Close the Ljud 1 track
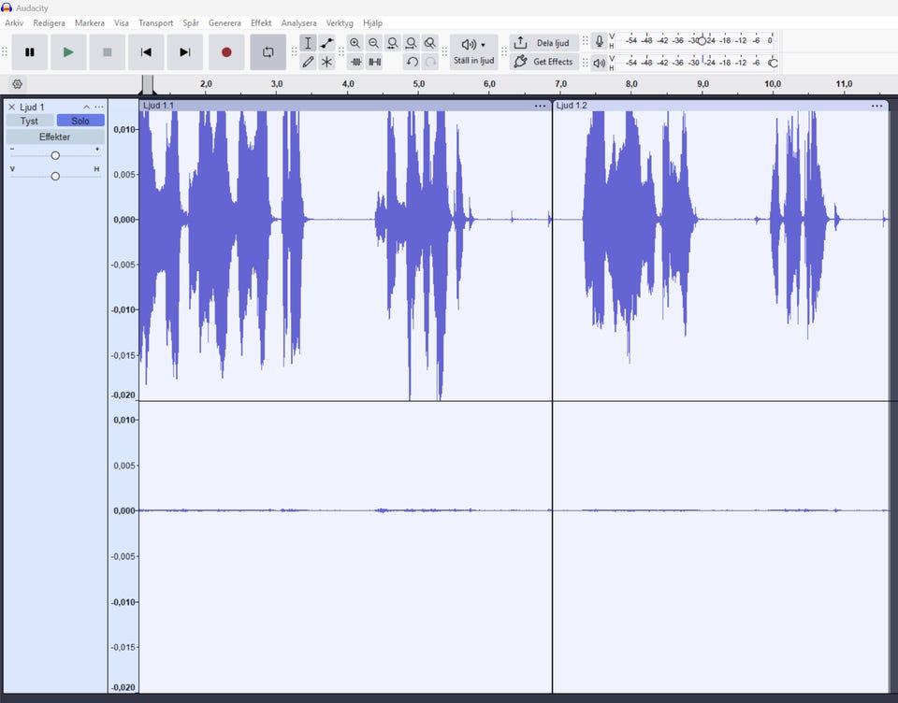 pyautogui.click(x=11, y=108)
